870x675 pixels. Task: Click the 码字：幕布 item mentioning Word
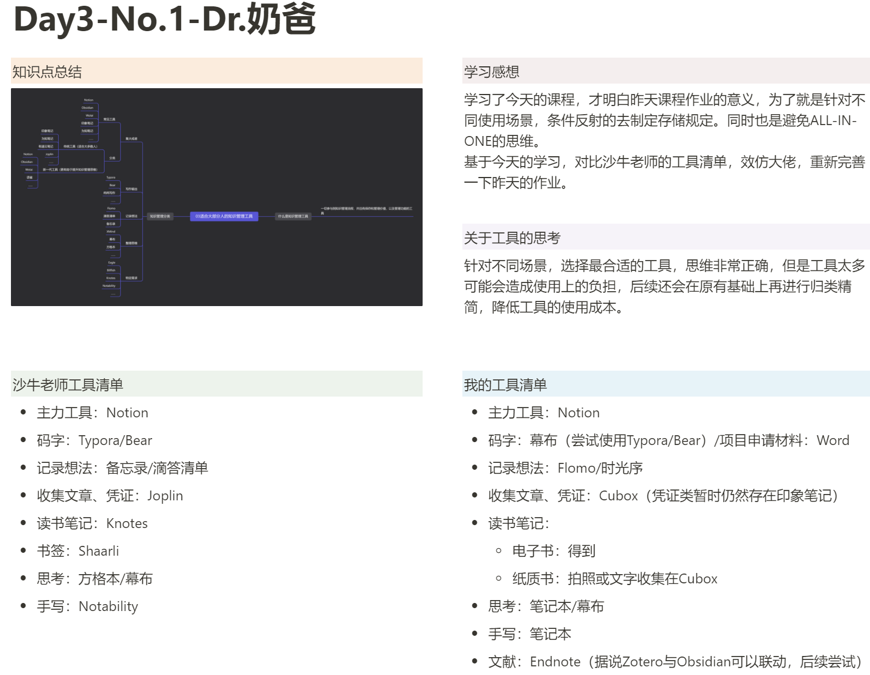coord(669,440)
